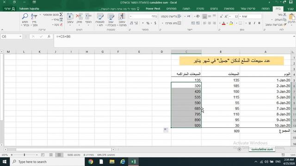Open the Name Box dropdown arrow

(x=20, y=36)
